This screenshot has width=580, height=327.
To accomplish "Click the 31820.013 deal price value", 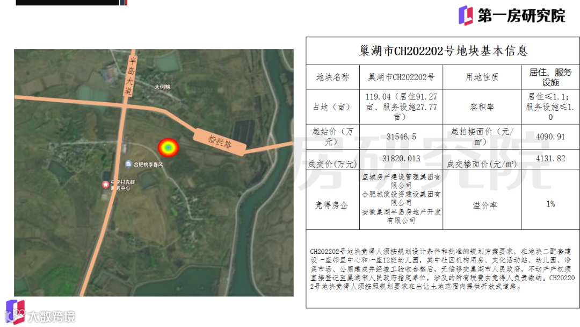I will click(401, 159).
